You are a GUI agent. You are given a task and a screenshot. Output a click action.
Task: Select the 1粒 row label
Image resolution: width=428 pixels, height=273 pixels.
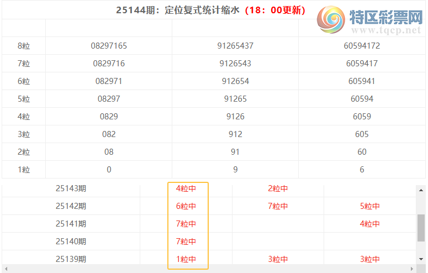point(24,170)
